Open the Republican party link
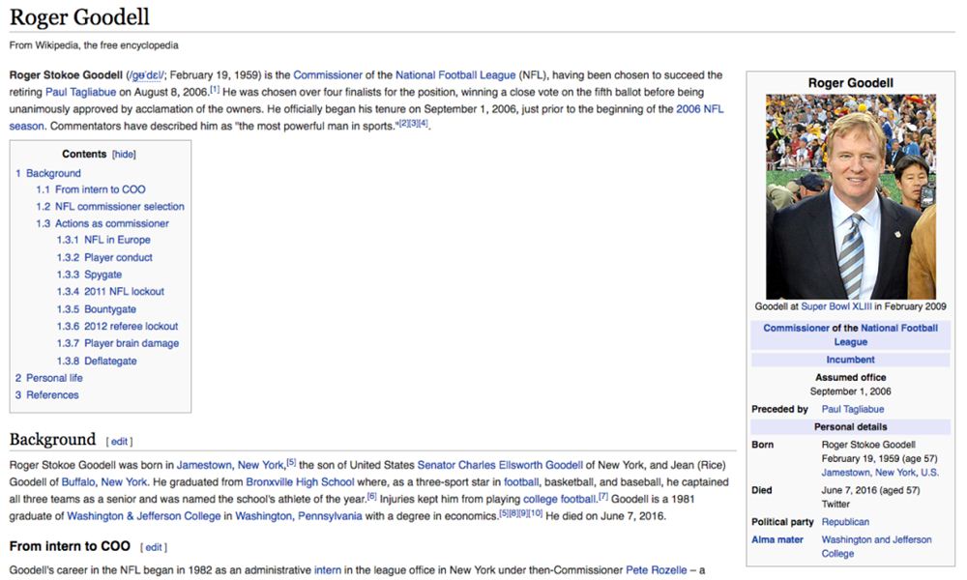967x580 pixels. click(x=845, y=522)
